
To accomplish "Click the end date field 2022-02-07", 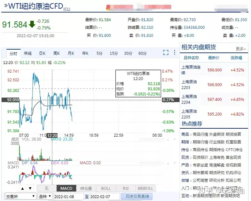I will [x=105, y=197].
